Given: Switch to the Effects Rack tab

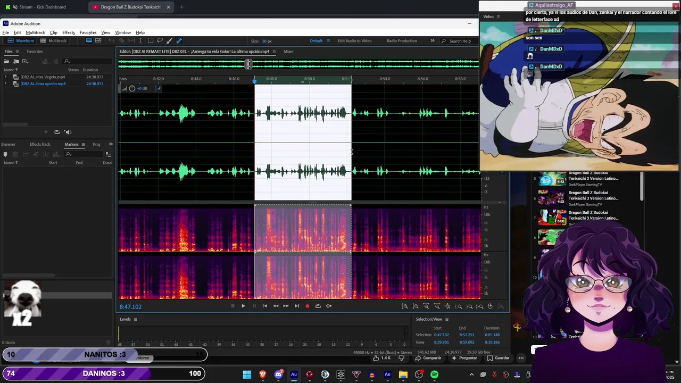Looking at the screenshot, I should (40, 144).
